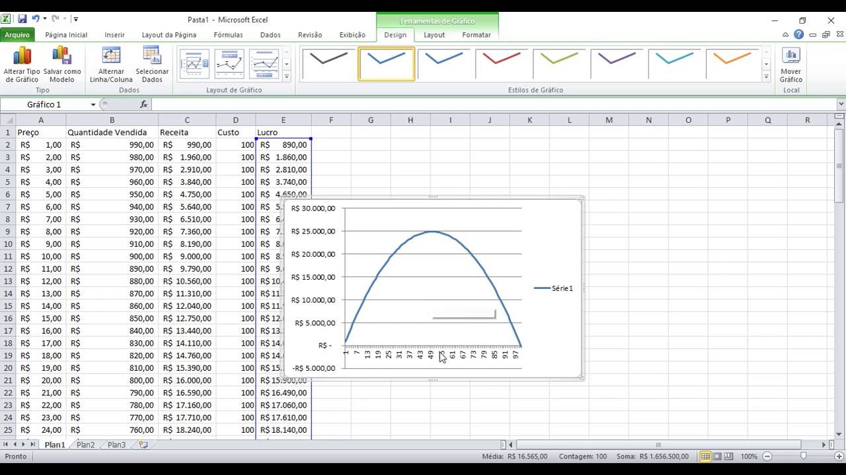Viewport: 846px width, 475px height.
Task: Apply the green line chart style
Action: tap(559, 64)
